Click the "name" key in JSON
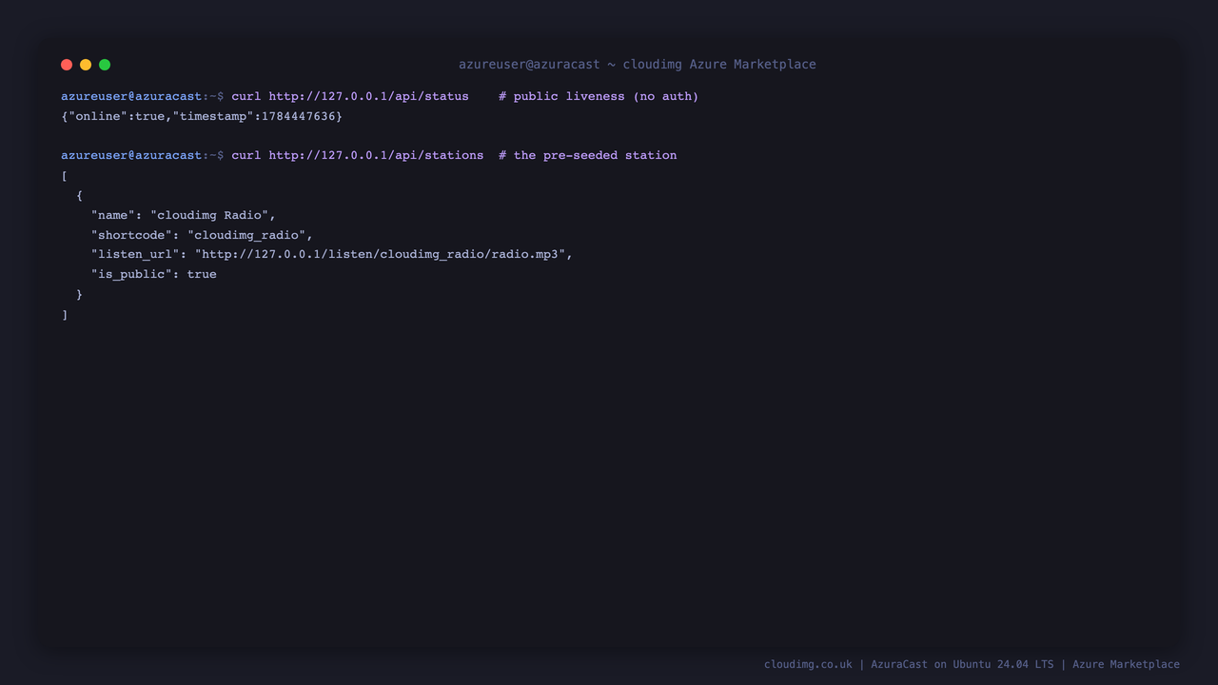The width and height of the screenshot is (1218, 685). click(x=113, y=215)
